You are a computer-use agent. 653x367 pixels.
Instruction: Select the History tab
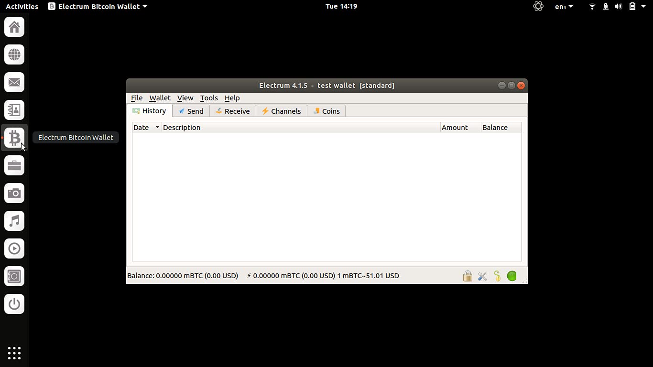[150, 111]
